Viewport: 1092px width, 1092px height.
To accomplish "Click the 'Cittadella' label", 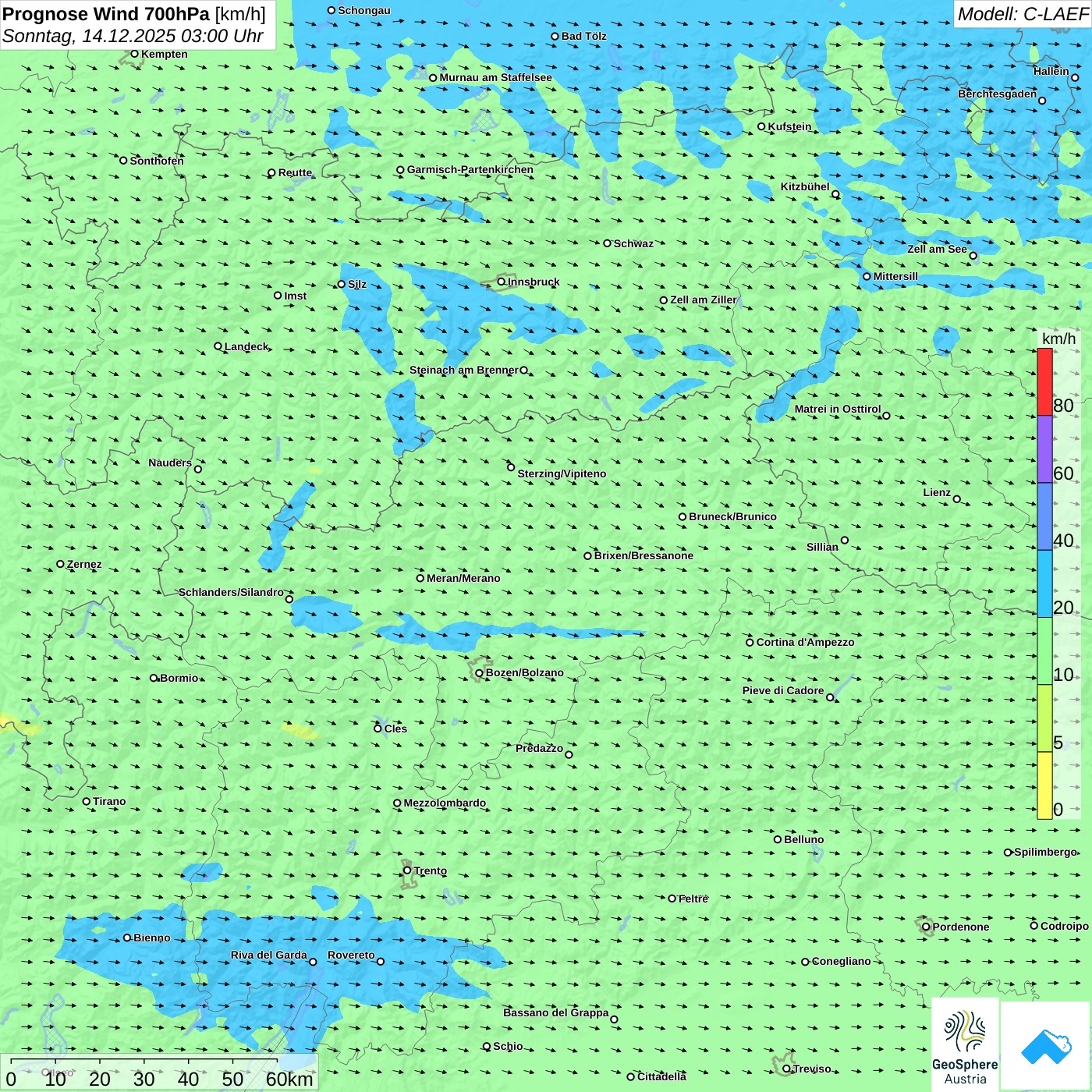I will [x=661, y=1076].
